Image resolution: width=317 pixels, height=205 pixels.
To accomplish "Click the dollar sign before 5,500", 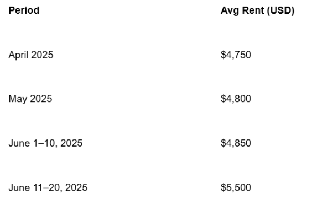I will pyautogui.click(x=223, y=187).
